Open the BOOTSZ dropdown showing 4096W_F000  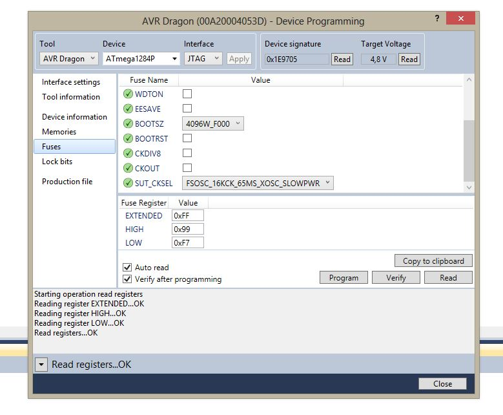tap(212, 123)
